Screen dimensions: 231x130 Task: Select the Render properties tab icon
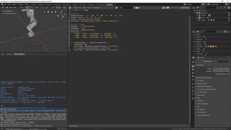point(193,66)
